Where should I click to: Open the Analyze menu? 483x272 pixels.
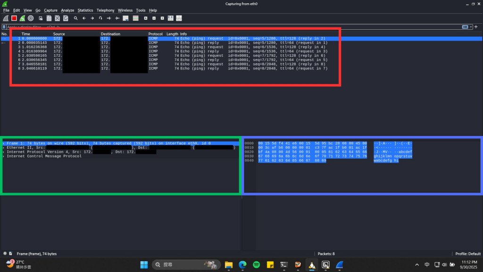tap(67, 10)
